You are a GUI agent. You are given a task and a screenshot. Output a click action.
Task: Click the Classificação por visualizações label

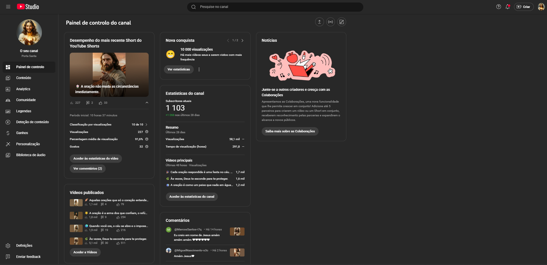pyautogui.click(x=91, y=125)
